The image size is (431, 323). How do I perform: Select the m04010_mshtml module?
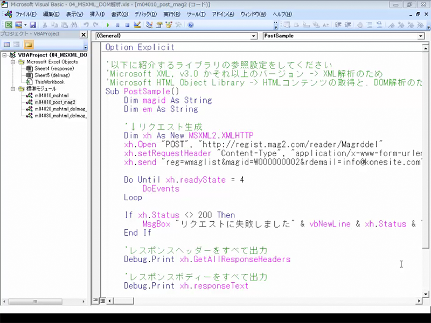[51, 95]
